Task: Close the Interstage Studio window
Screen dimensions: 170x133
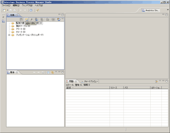Action: pyautogui.click(x=168, y=2)
